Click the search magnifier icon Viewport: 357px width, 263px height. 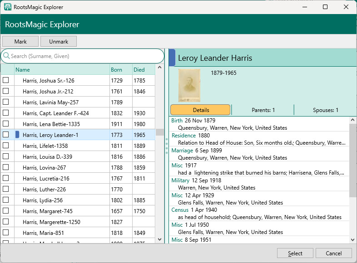coord(6,56)
